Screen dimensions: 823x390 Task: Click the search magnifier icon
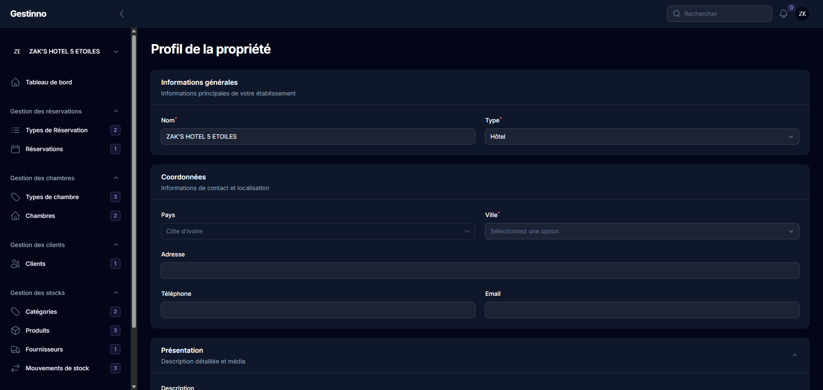click(677, 14)
